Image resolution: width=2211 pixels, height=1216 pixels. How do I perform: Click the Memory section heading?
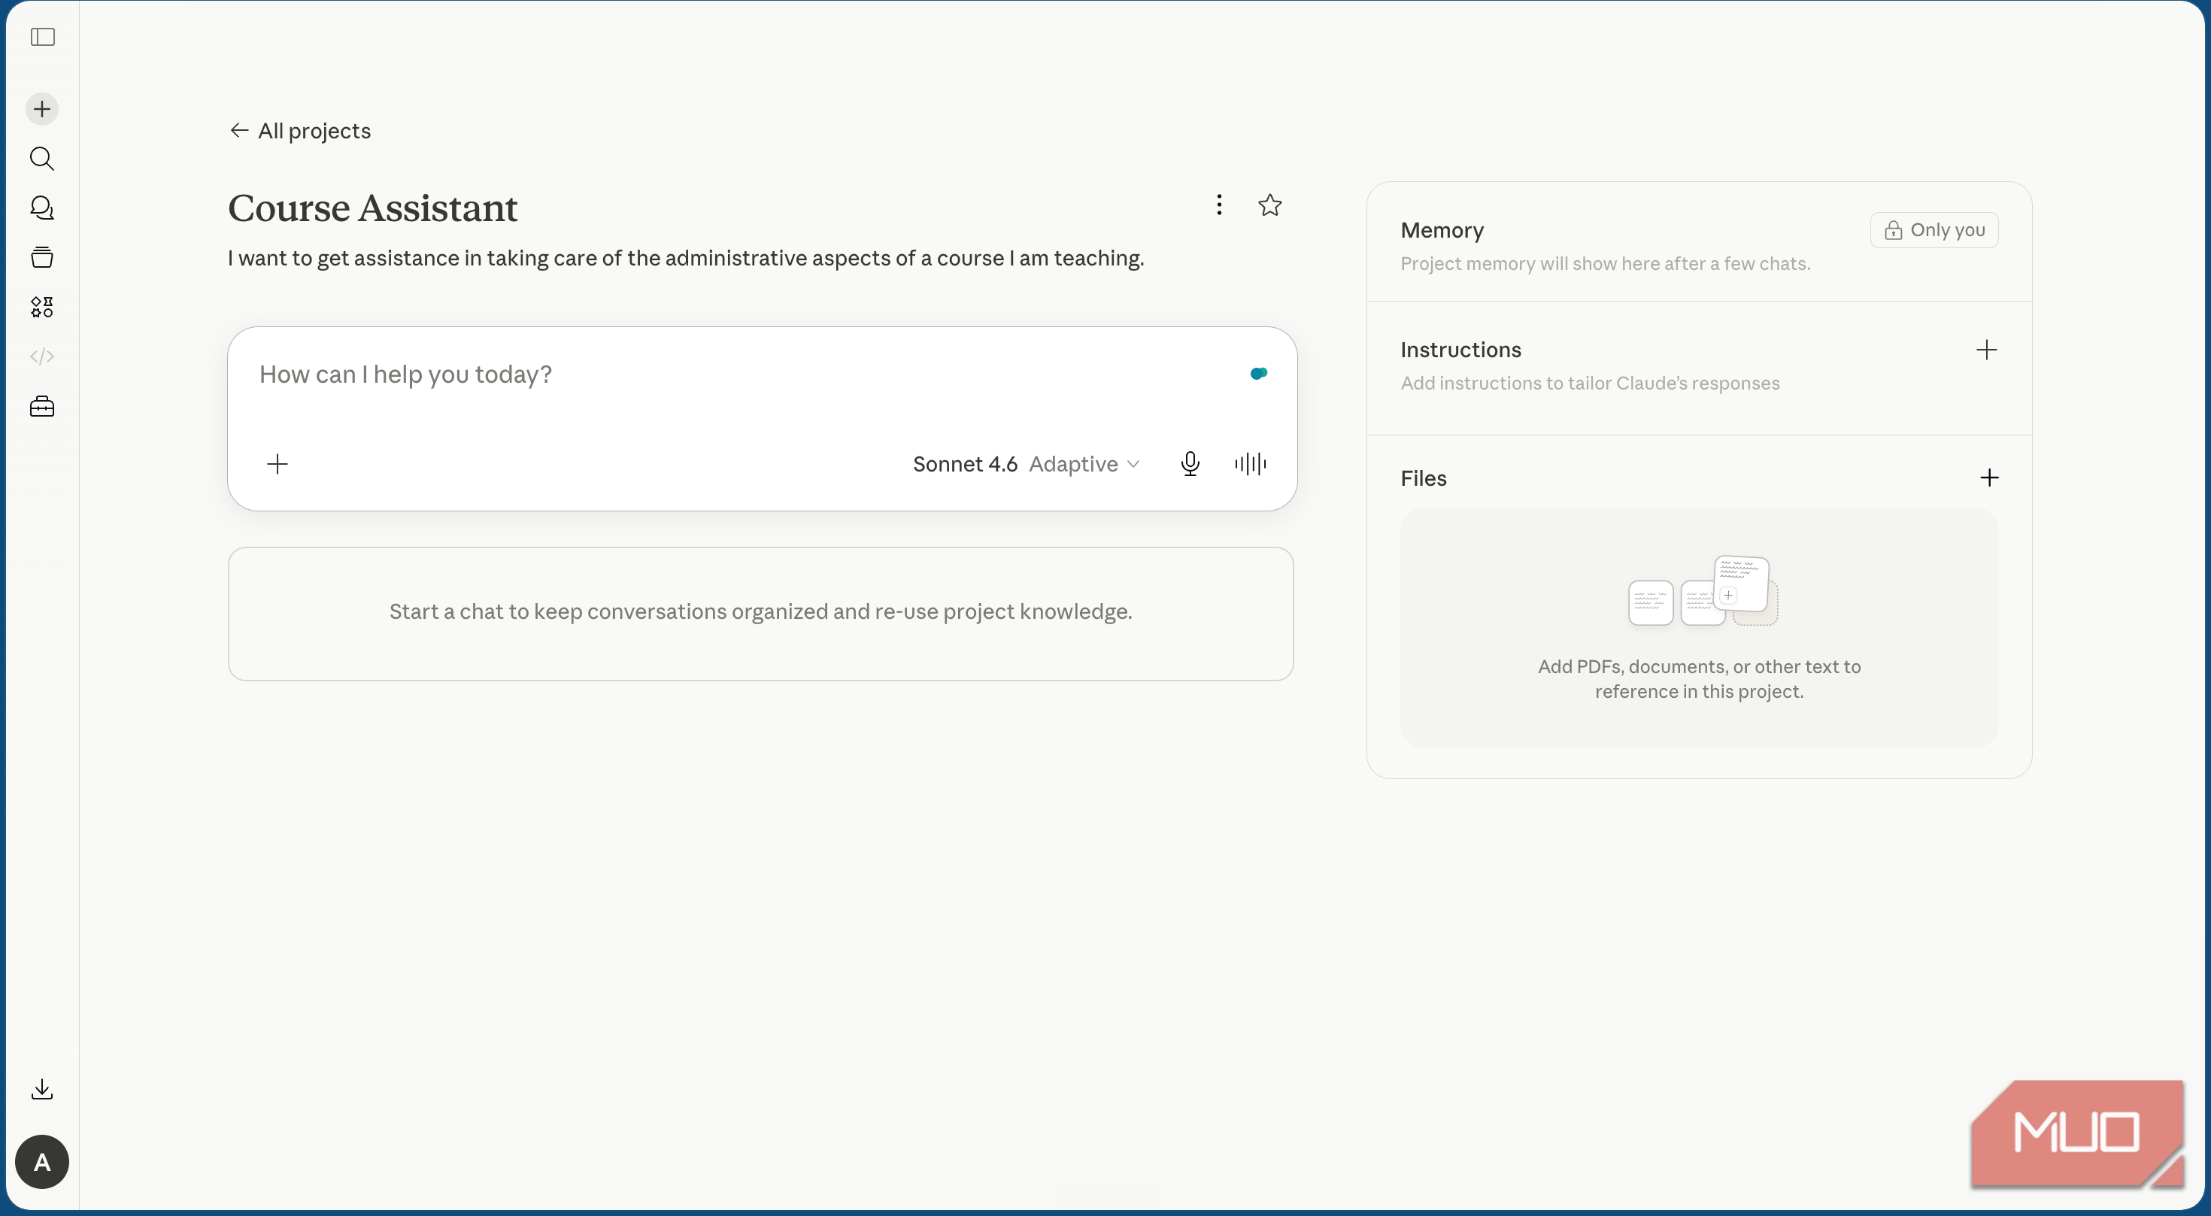[1442, 230]
